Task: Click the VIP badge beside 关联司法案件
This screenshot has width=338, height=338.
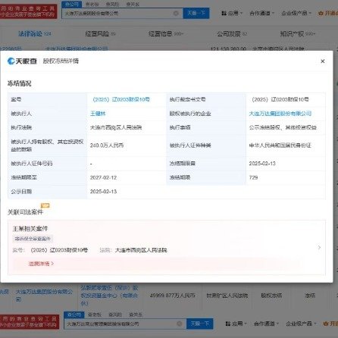Action: coord(45,205)
